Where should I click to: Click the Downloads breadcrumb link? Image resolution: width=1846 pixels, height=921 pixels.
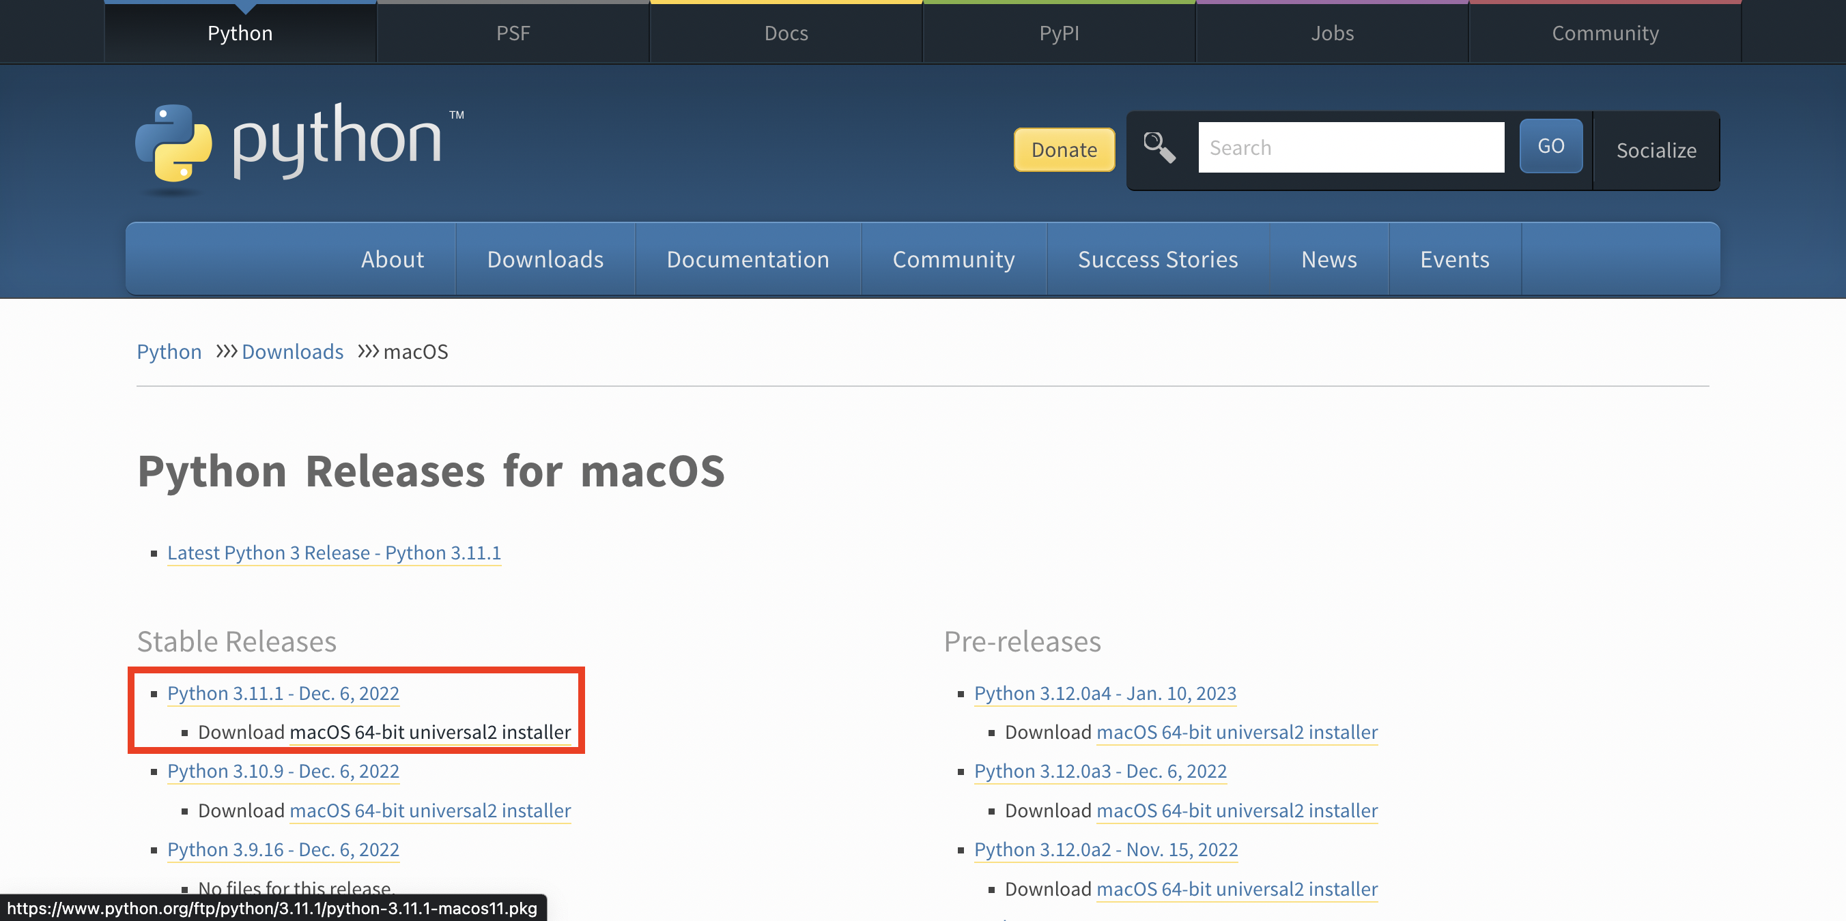(292, 351)
